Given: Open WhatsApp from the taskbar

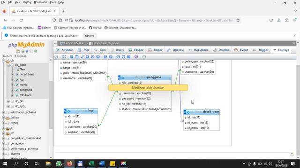Looking at the screenshot, I should (59, 164).
